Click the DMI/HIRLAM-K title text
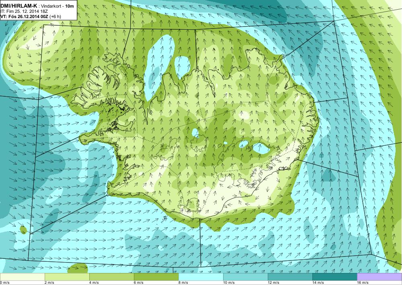402x285 pixels. (x=19, y=7)
